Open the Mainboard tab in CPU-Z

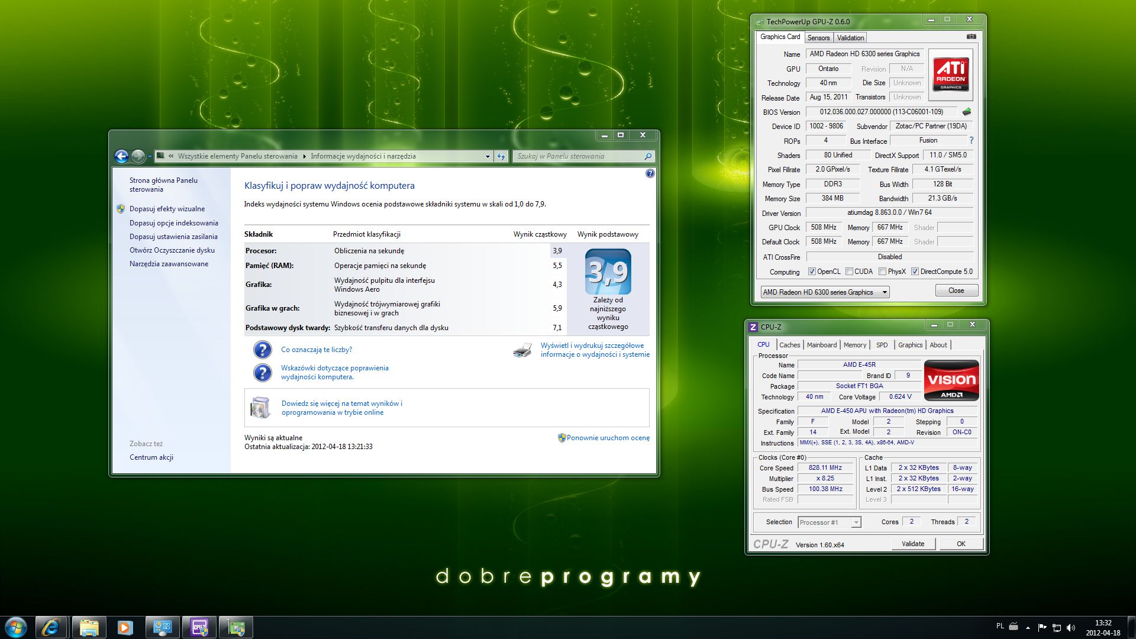(x=822, y=345)
